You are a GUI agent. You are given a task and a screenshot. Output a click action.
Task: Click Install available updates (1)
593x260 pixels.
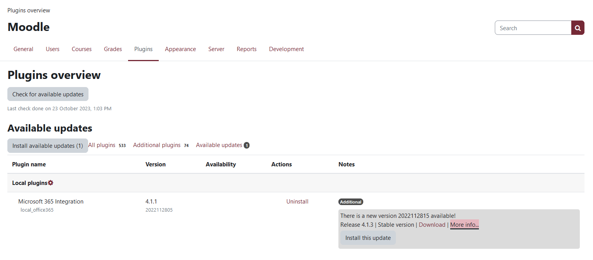47,145
